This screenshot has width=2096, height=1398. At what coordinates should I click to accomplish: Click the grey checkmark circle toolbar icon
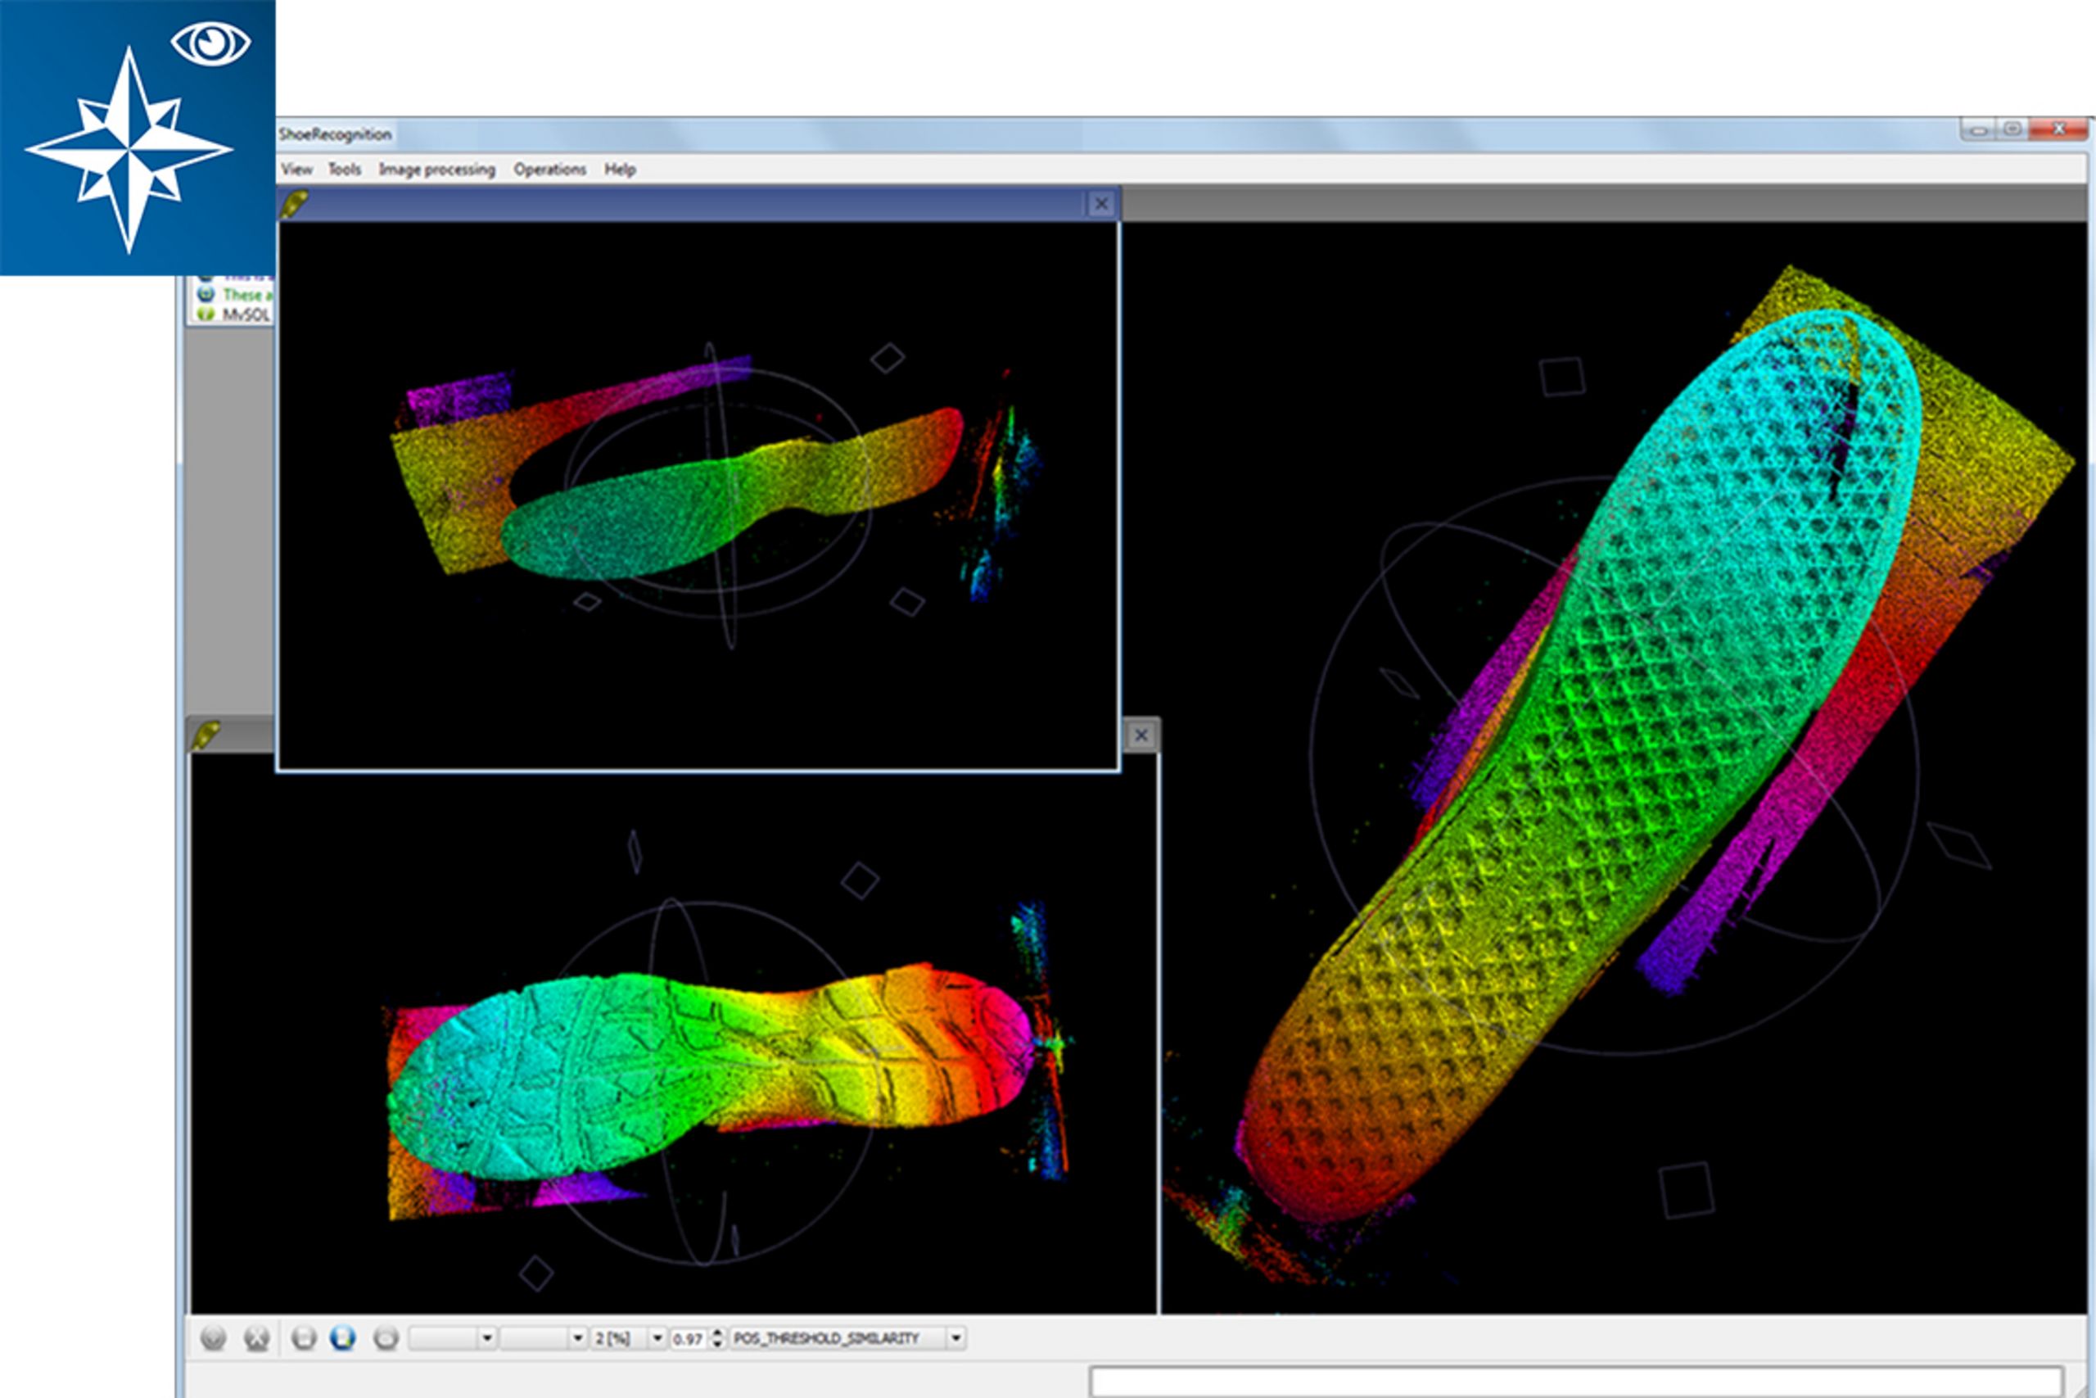[213, 1338]
